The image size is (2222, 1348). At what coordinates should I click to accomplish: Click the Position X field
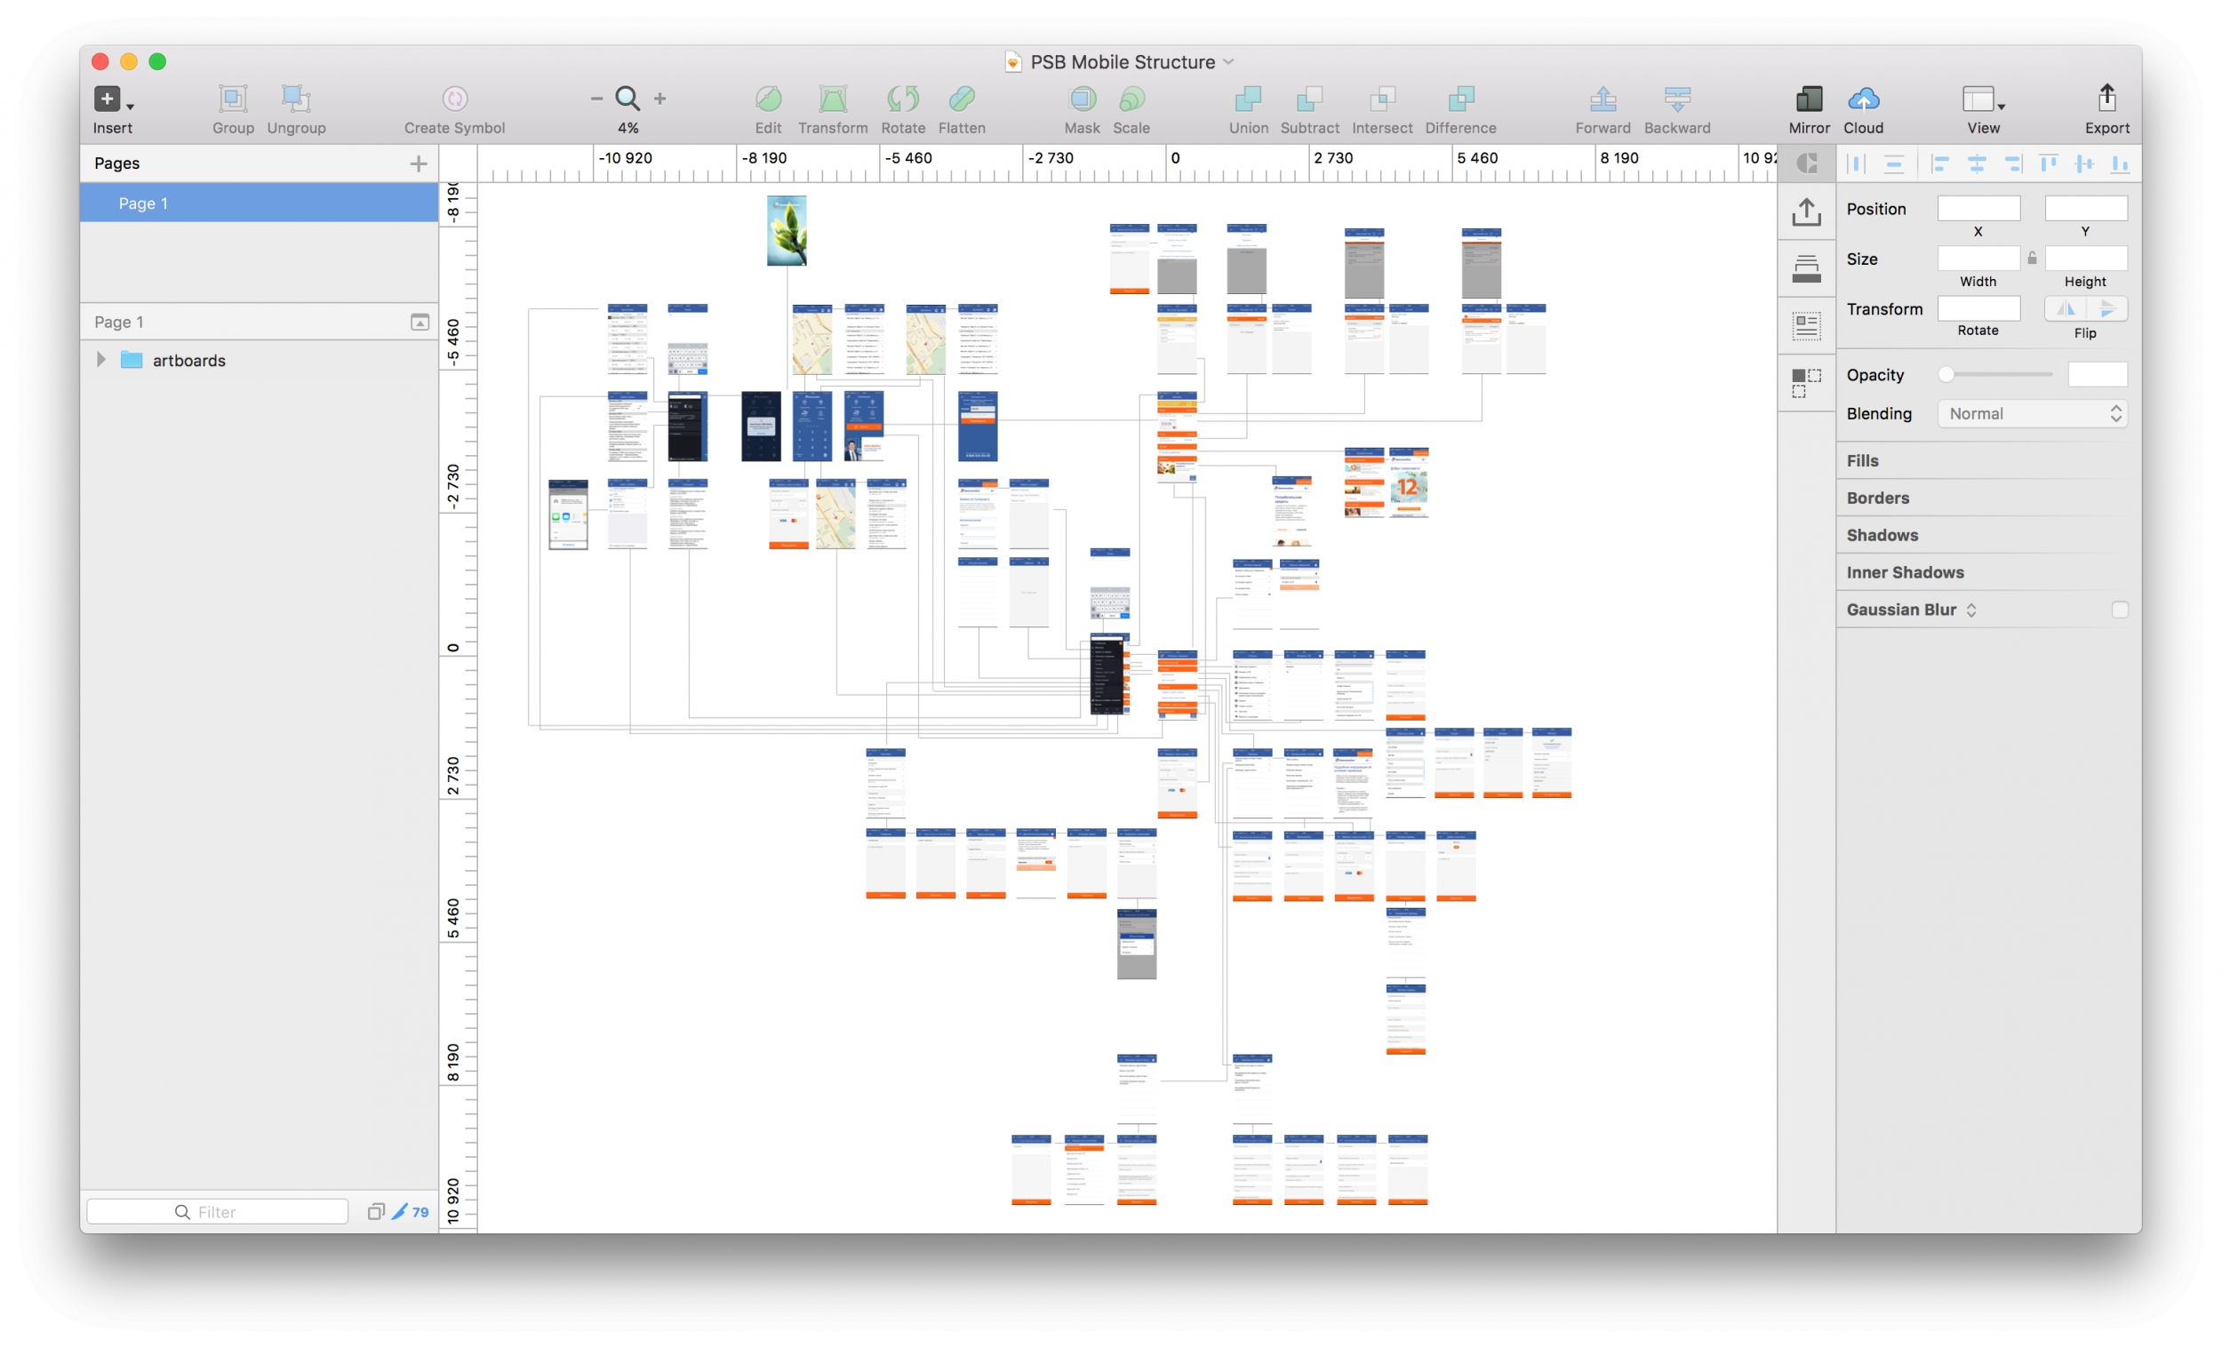[1978, 208]
